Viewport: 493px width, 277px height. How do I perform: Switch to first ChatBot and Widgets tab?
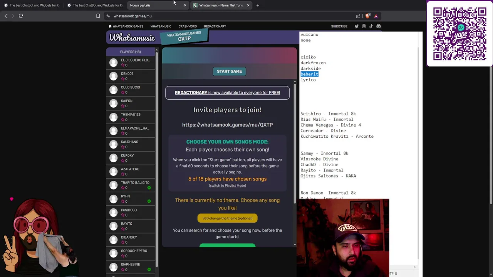pyautogui.click(x=32, y=5)
